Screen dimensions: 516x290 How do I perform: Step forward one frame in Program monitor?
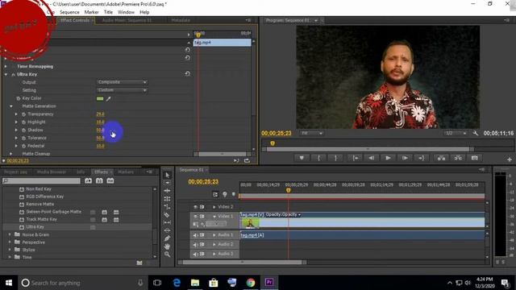(x=405, y=158)
